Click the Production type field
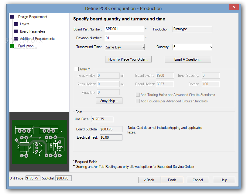The width and height of the screenshot is (247, 195). (x=192, y=29)
